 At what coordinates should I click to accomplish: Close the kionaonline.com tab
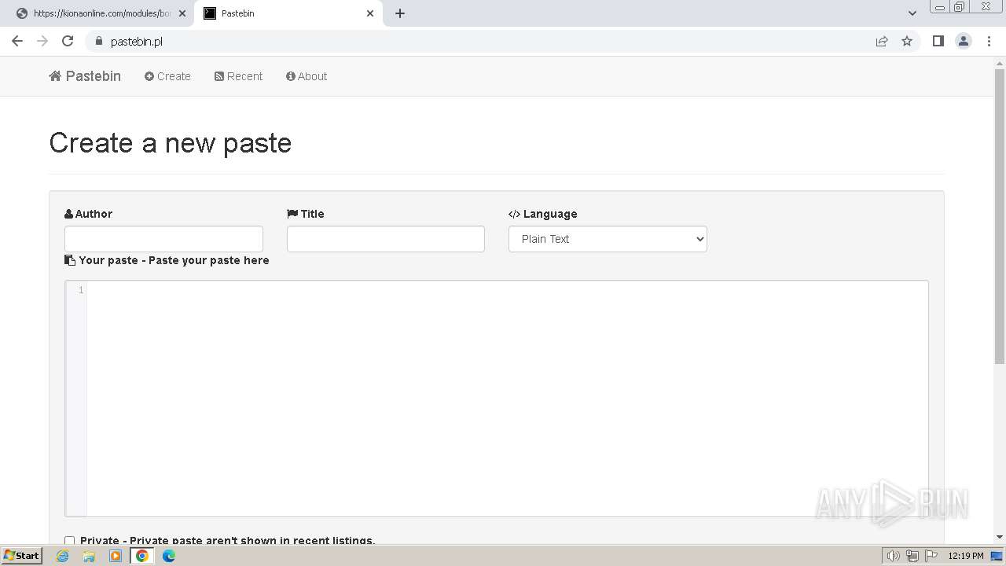tap(182, 13)
